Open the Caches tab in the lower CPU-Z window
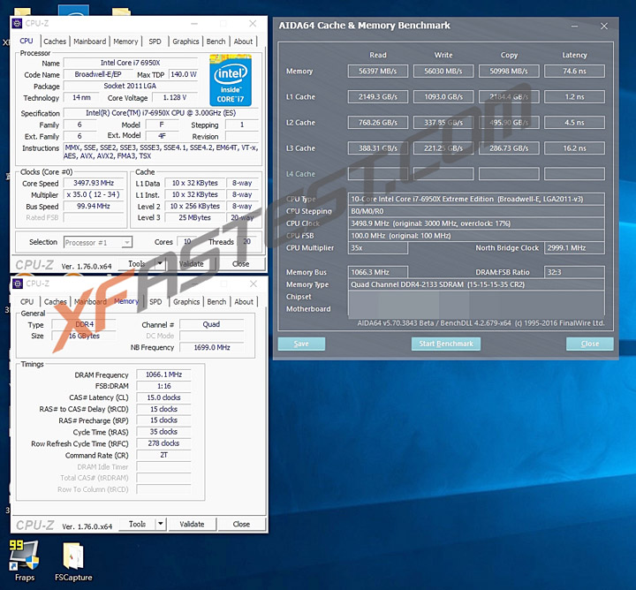 (55, 302)
